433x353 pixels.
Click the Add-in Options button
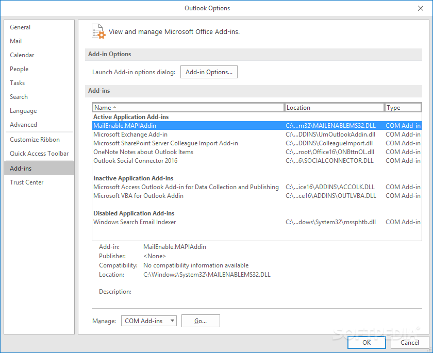click(209, 72)
